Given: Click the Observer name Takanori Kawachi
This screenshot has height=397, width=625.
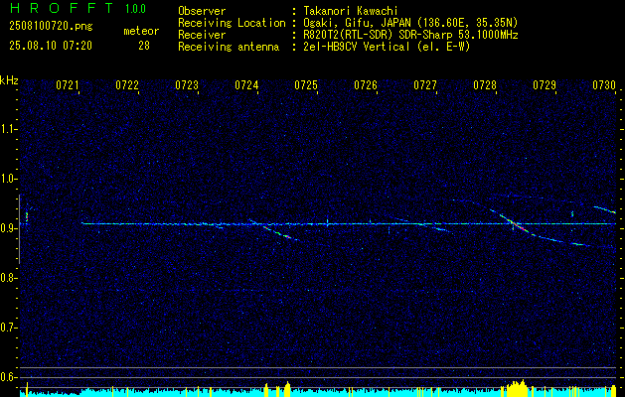Looking at the screenshot, I should (x=351, y=11).
